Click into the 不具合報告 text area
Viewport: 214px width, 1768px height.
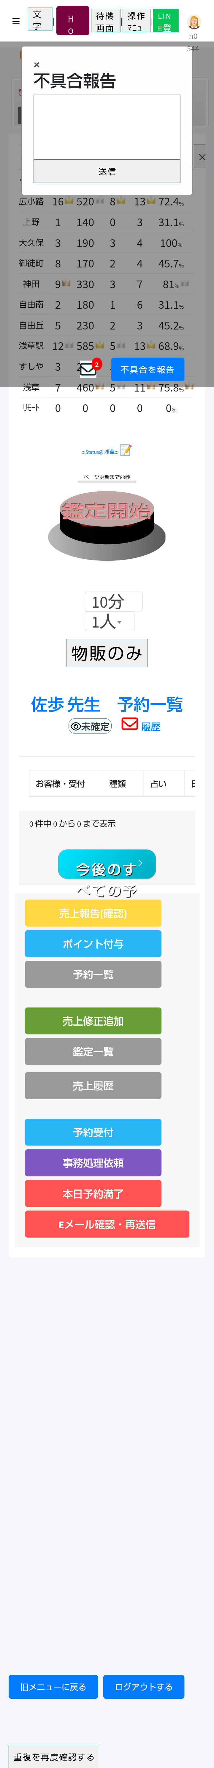pos(107,127)
